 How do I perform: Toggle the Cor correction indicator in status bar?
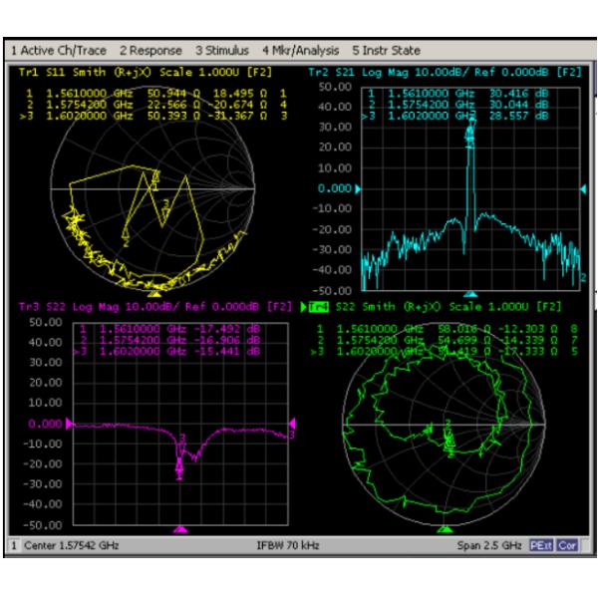[x=567, y=546]
